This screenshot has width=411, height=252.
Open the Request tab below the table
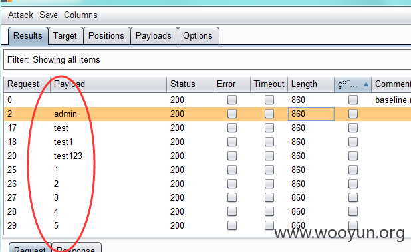30,247
